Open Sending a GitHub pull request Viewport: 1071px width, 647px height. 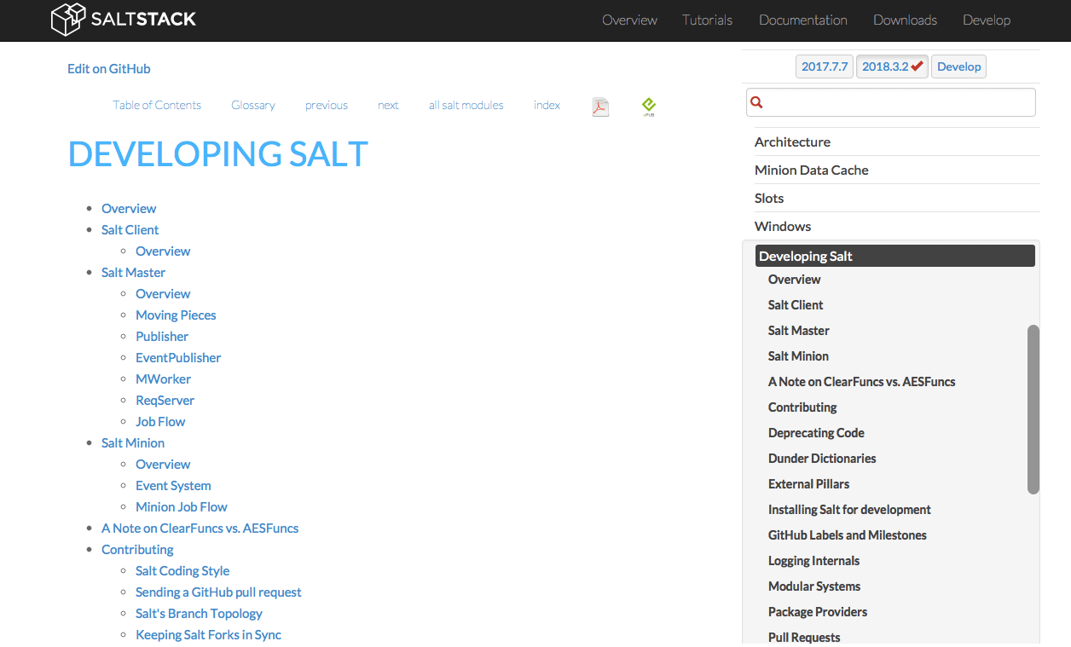tap(218, 592)
